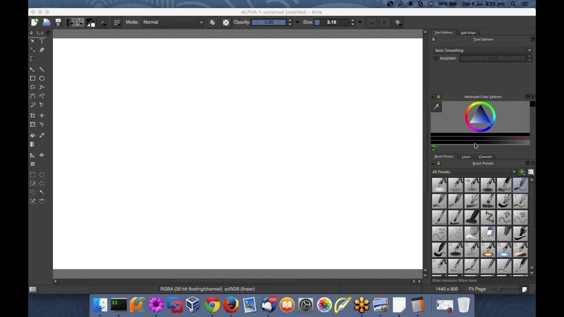Viewport: 564px width, 317px height.
Task: Open the brush presets grid button
Action: coord(117,22)
